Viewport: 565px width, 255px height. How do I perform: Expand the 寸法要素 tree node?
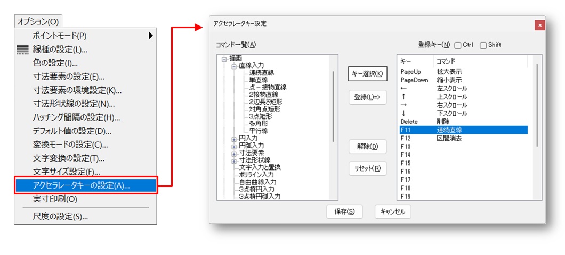[233, 152]
